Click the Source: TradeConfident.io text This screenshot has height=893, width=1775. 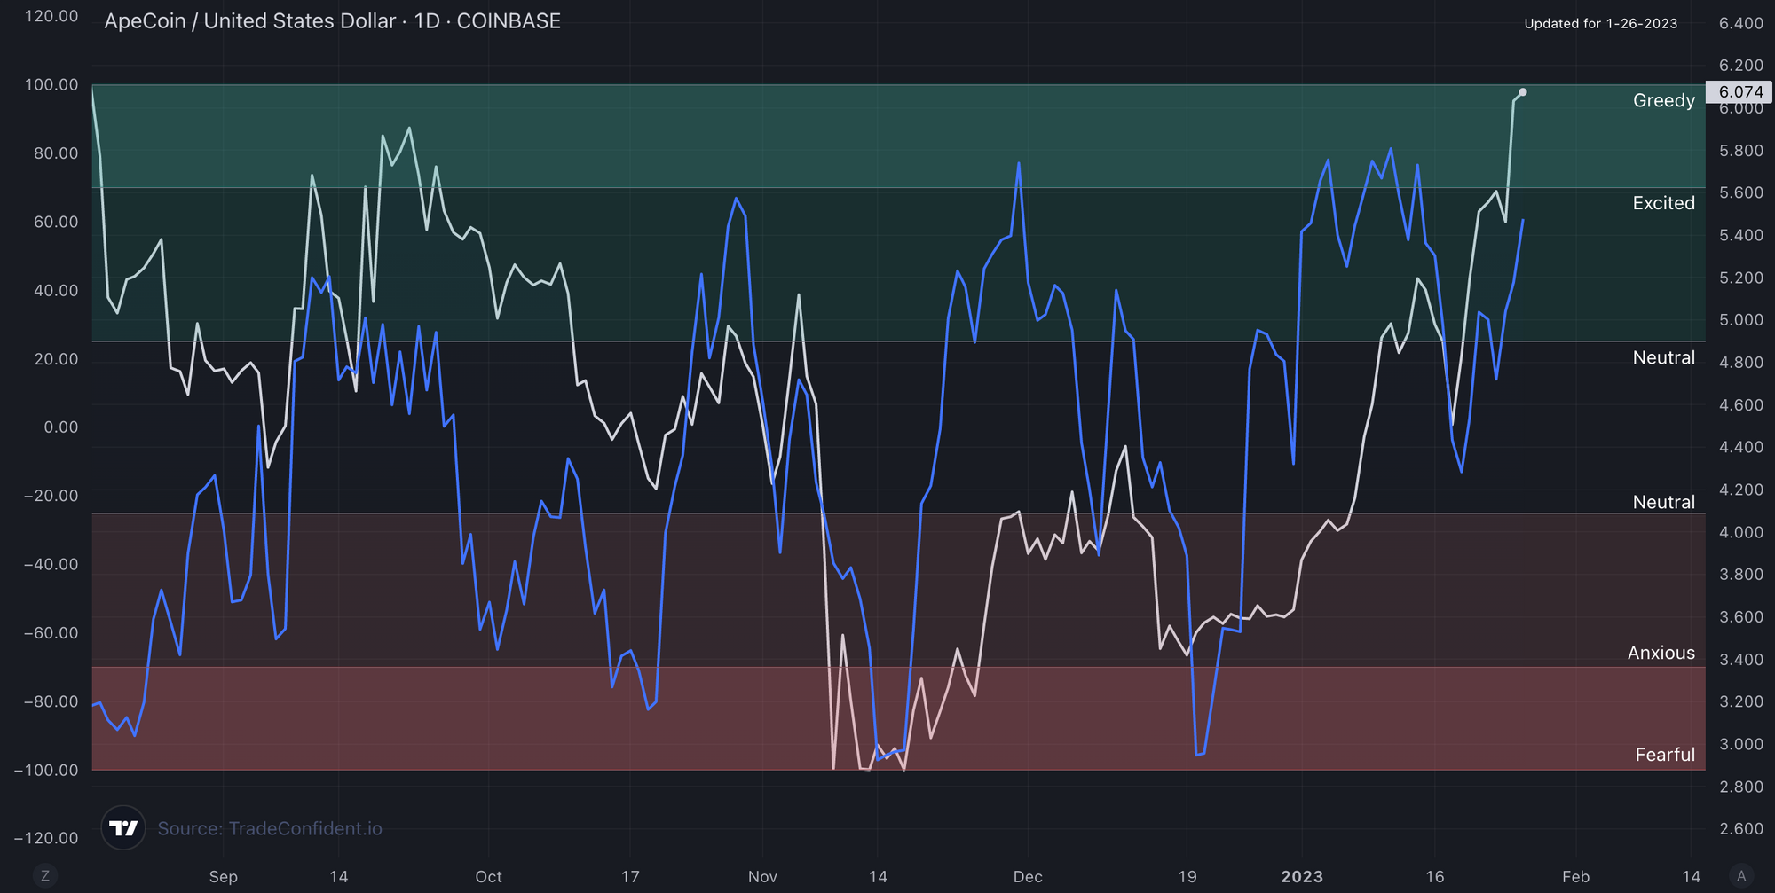(270, 828)
